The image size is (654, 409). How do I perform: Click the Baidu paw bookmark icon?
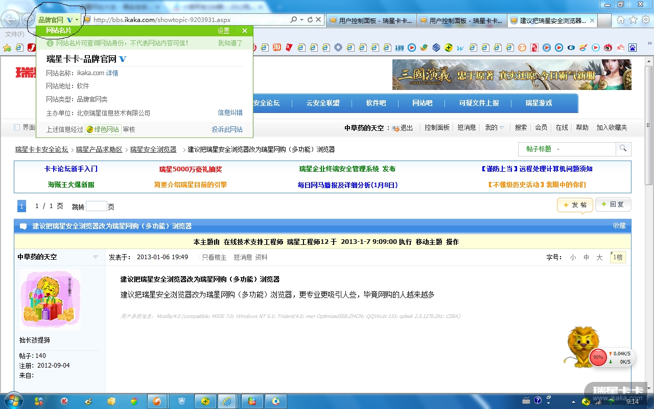[633, 48]
